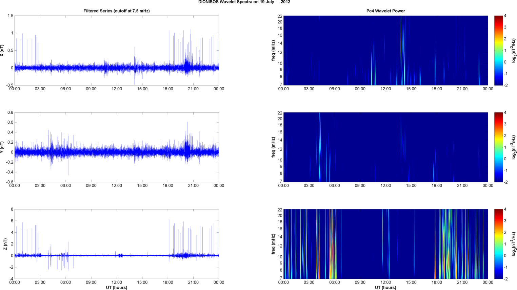Click the colorbar beside the middle spectrogram
517x290 pixels.
pos(498,147)
